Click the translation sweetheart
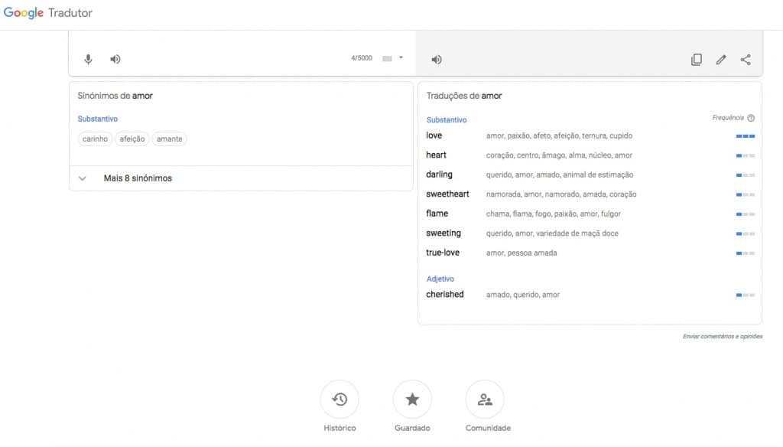783x447 pixels. (x=447, y=194)
